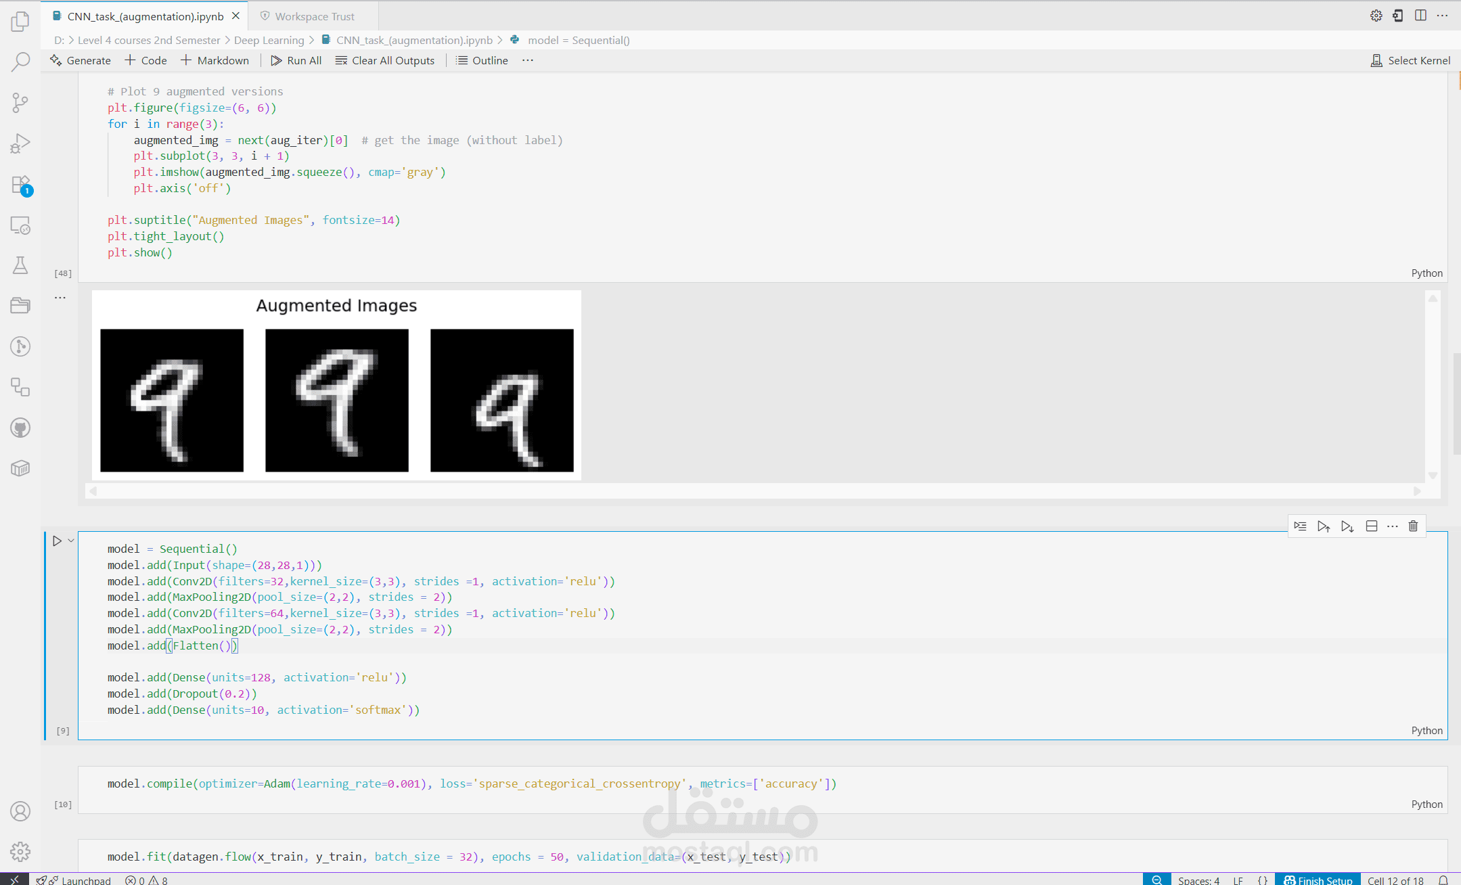Open the Testing beaker view
The height and width of the screenshot is (885, 1461).
(20, 265)
